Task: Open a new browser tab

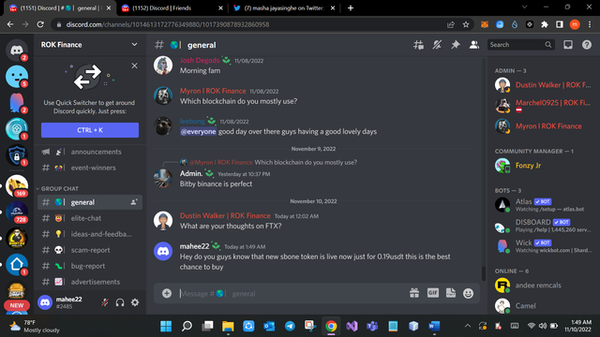Action: pyautogui.click(x=351, y=8)
